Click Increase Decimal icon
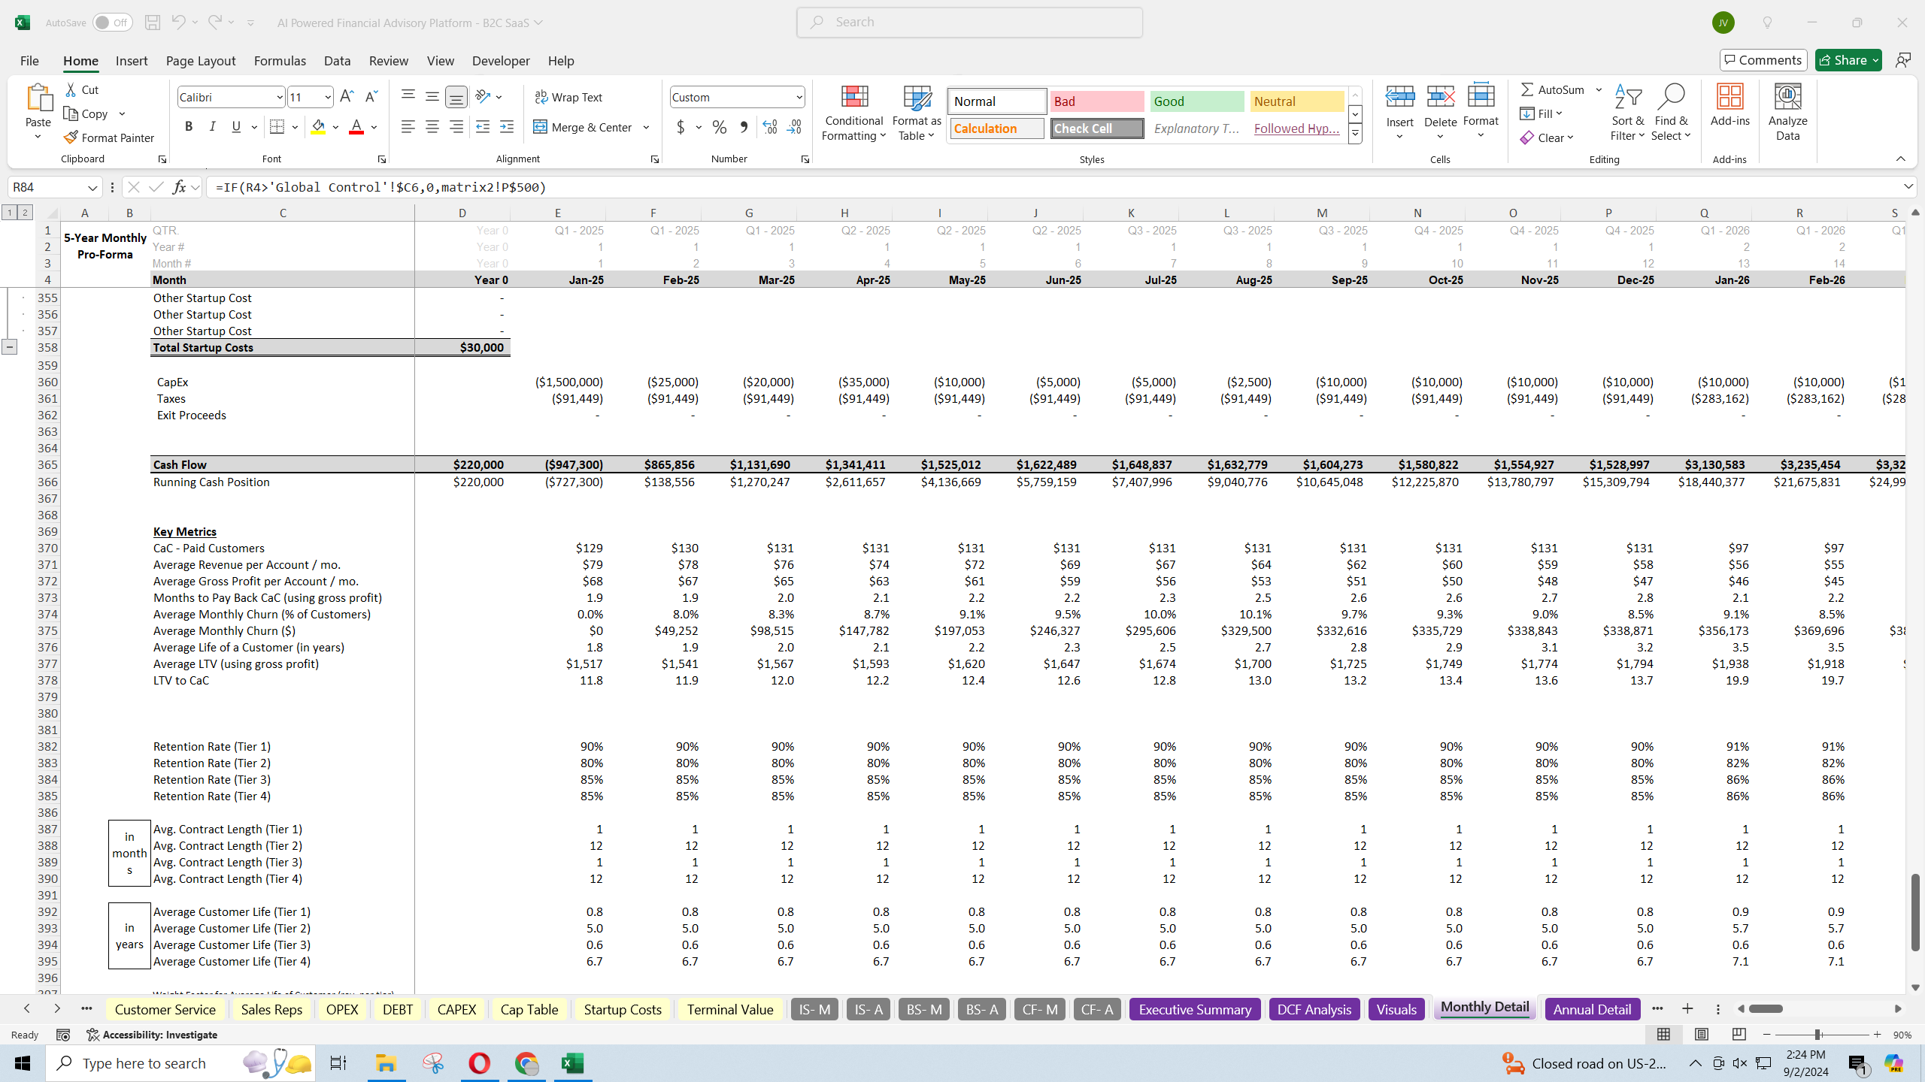Image resolution: width=1925 pixels, height=1082 pixels. (769, 127)
